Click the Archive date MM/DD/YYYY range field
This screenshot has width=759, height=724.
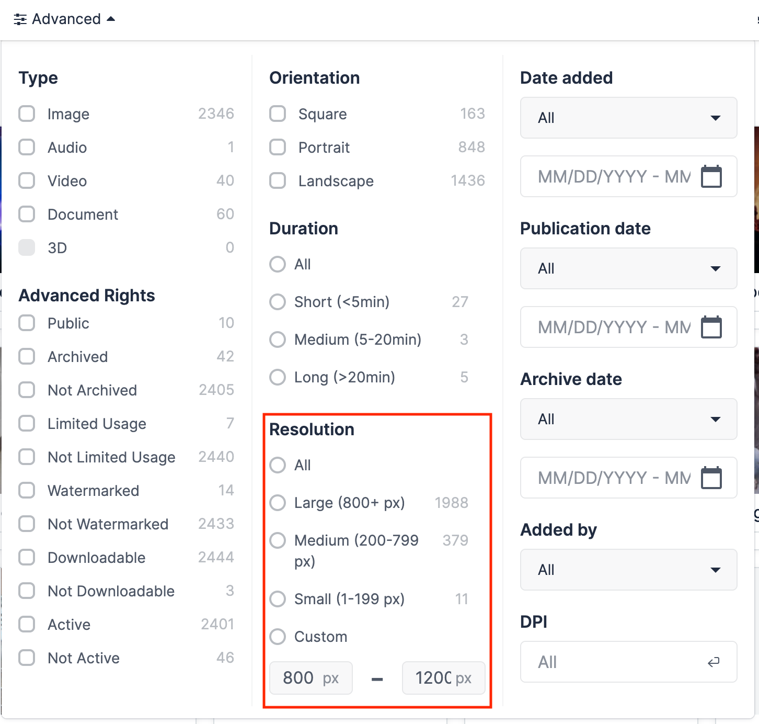point(628,478)
